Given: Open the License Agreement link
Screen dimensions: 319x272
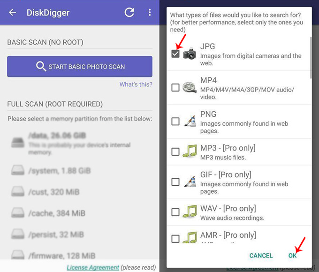Looking at the screenshot, I should (93, 267).
